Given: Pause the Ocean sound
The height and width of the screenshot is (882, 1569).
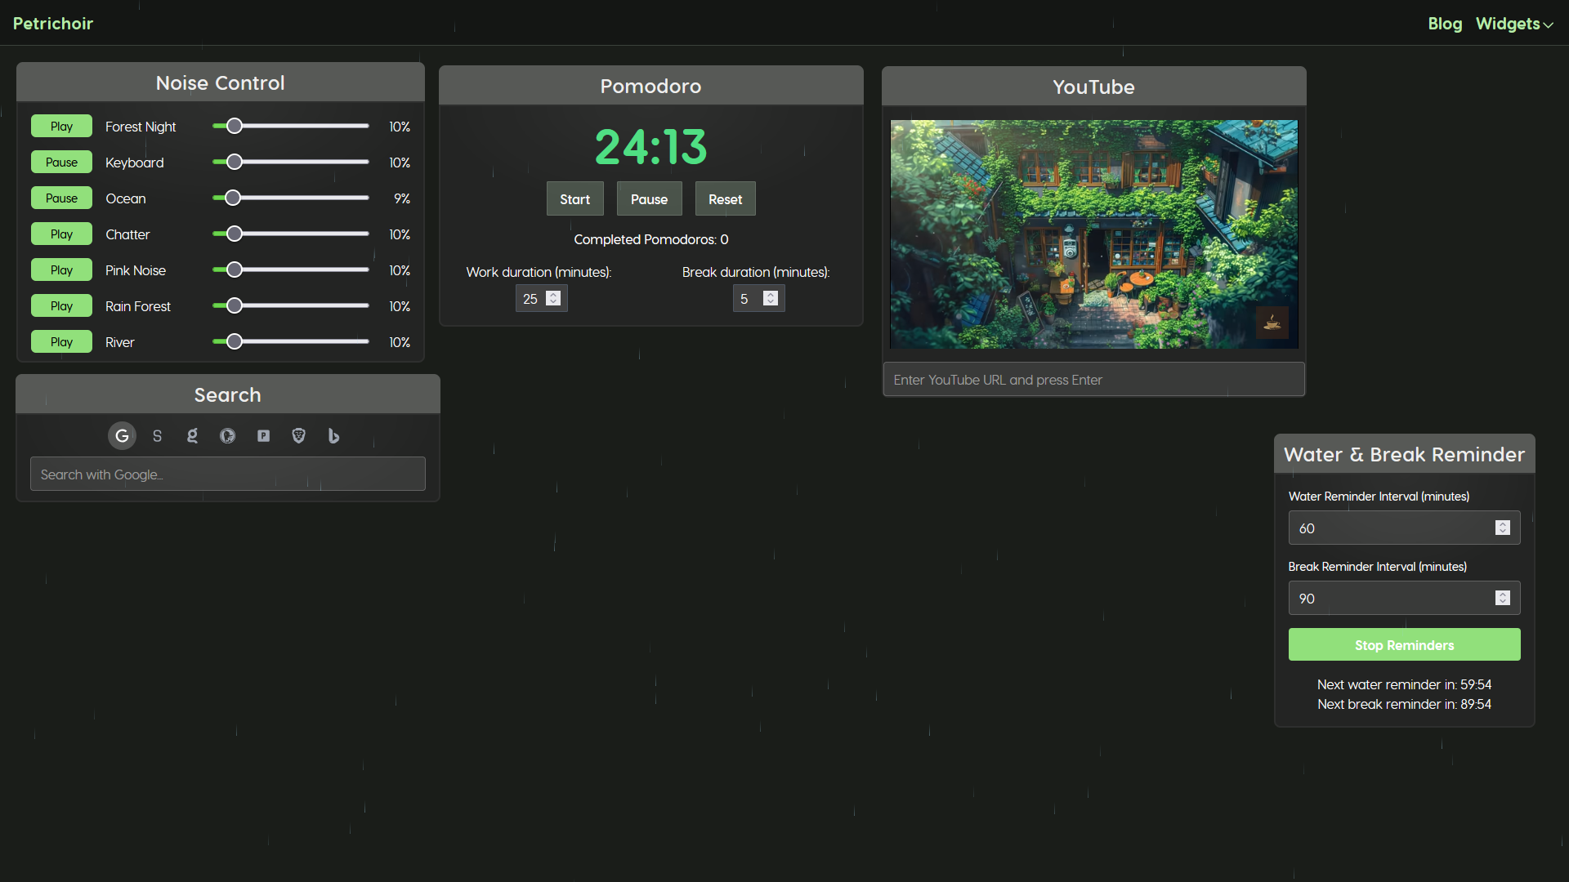Looking at the screenshot, I should click(61, 198).
